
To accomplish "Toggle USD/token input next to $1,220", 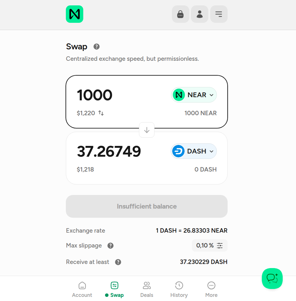I will point(101,113).
